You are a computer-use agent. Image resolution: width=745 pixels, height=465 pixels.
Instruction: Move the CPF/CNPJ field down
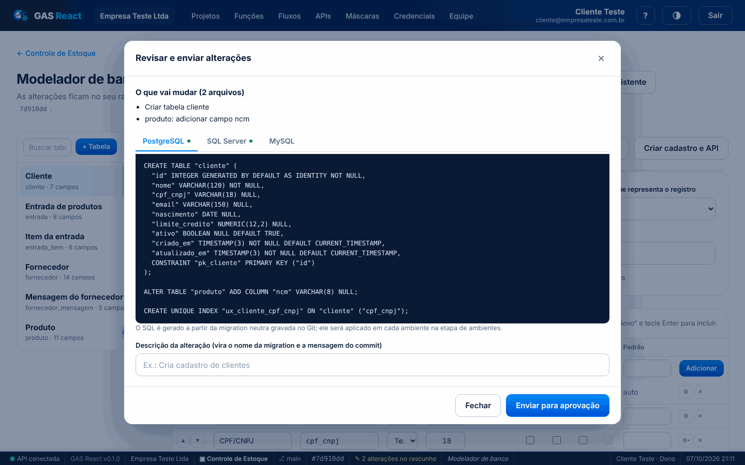198,441
